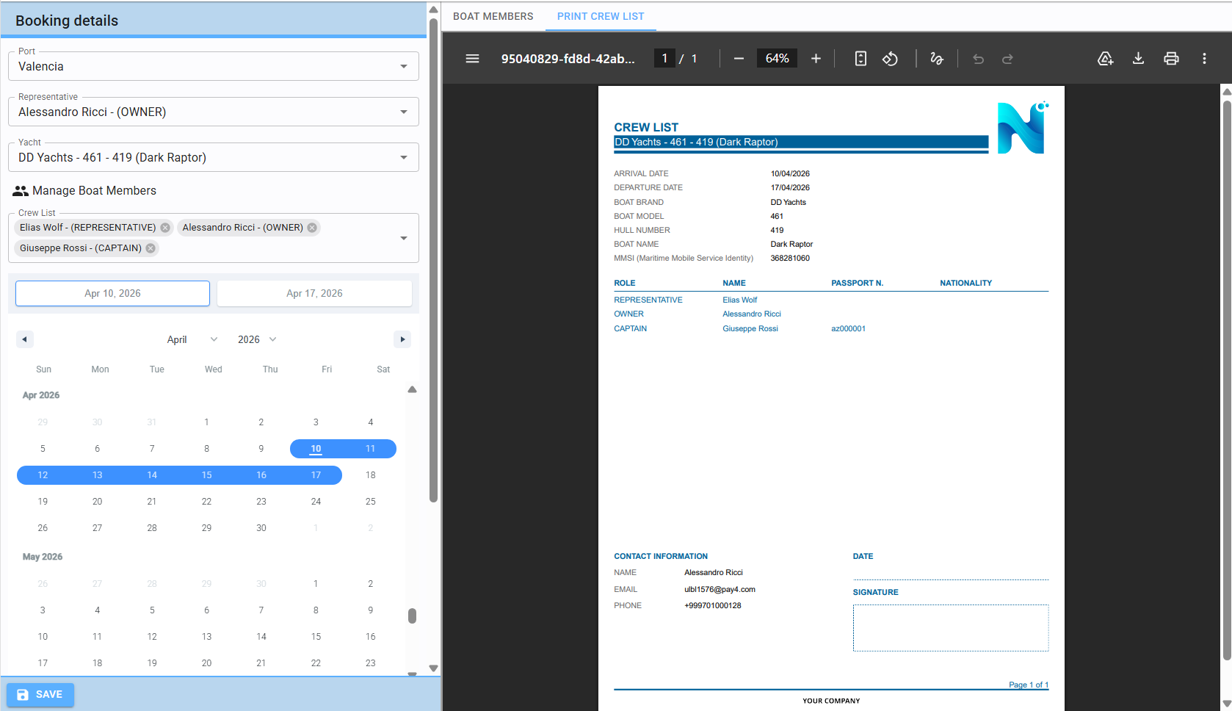This screenshot has width=1232, height=711.
Task: Remove Giuseppe Rossi captain chip
Action: 151,248
